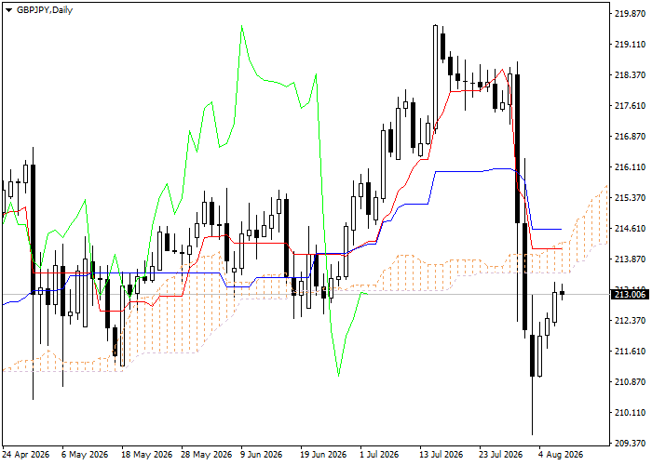
Task: Click the last small black candle at the price line
Action: pyautogui.click(x=563, y=292)
